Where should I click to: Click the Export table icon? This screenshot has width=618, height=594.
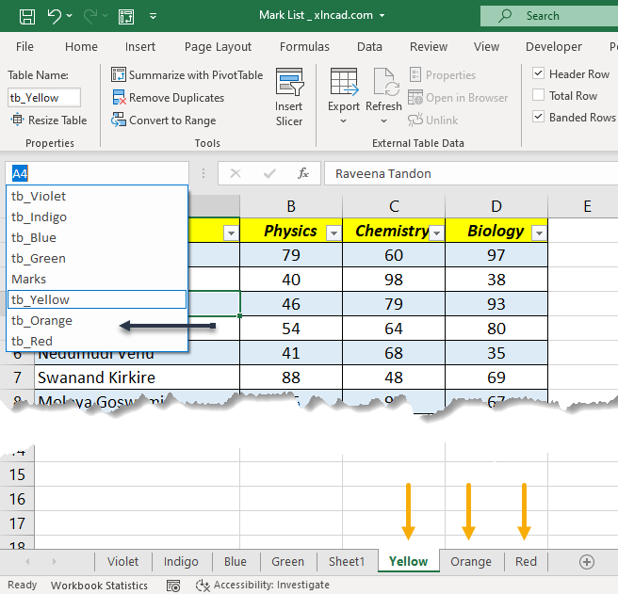click(x=344, y=82)
